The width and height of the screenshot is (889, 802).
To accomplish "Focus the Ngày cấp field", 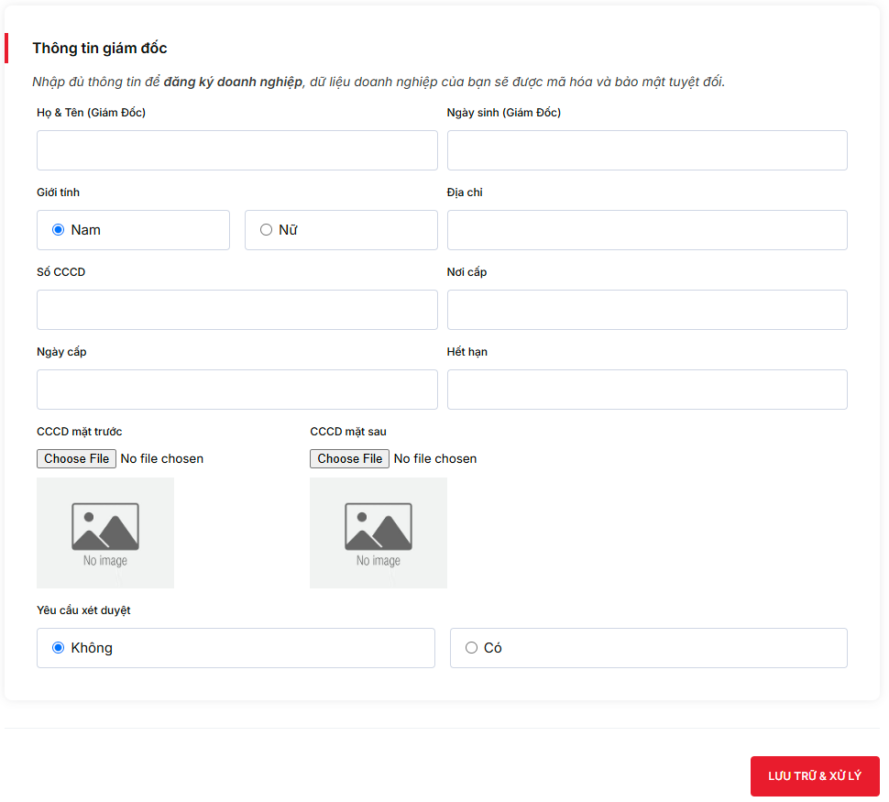I will point(237,390).
